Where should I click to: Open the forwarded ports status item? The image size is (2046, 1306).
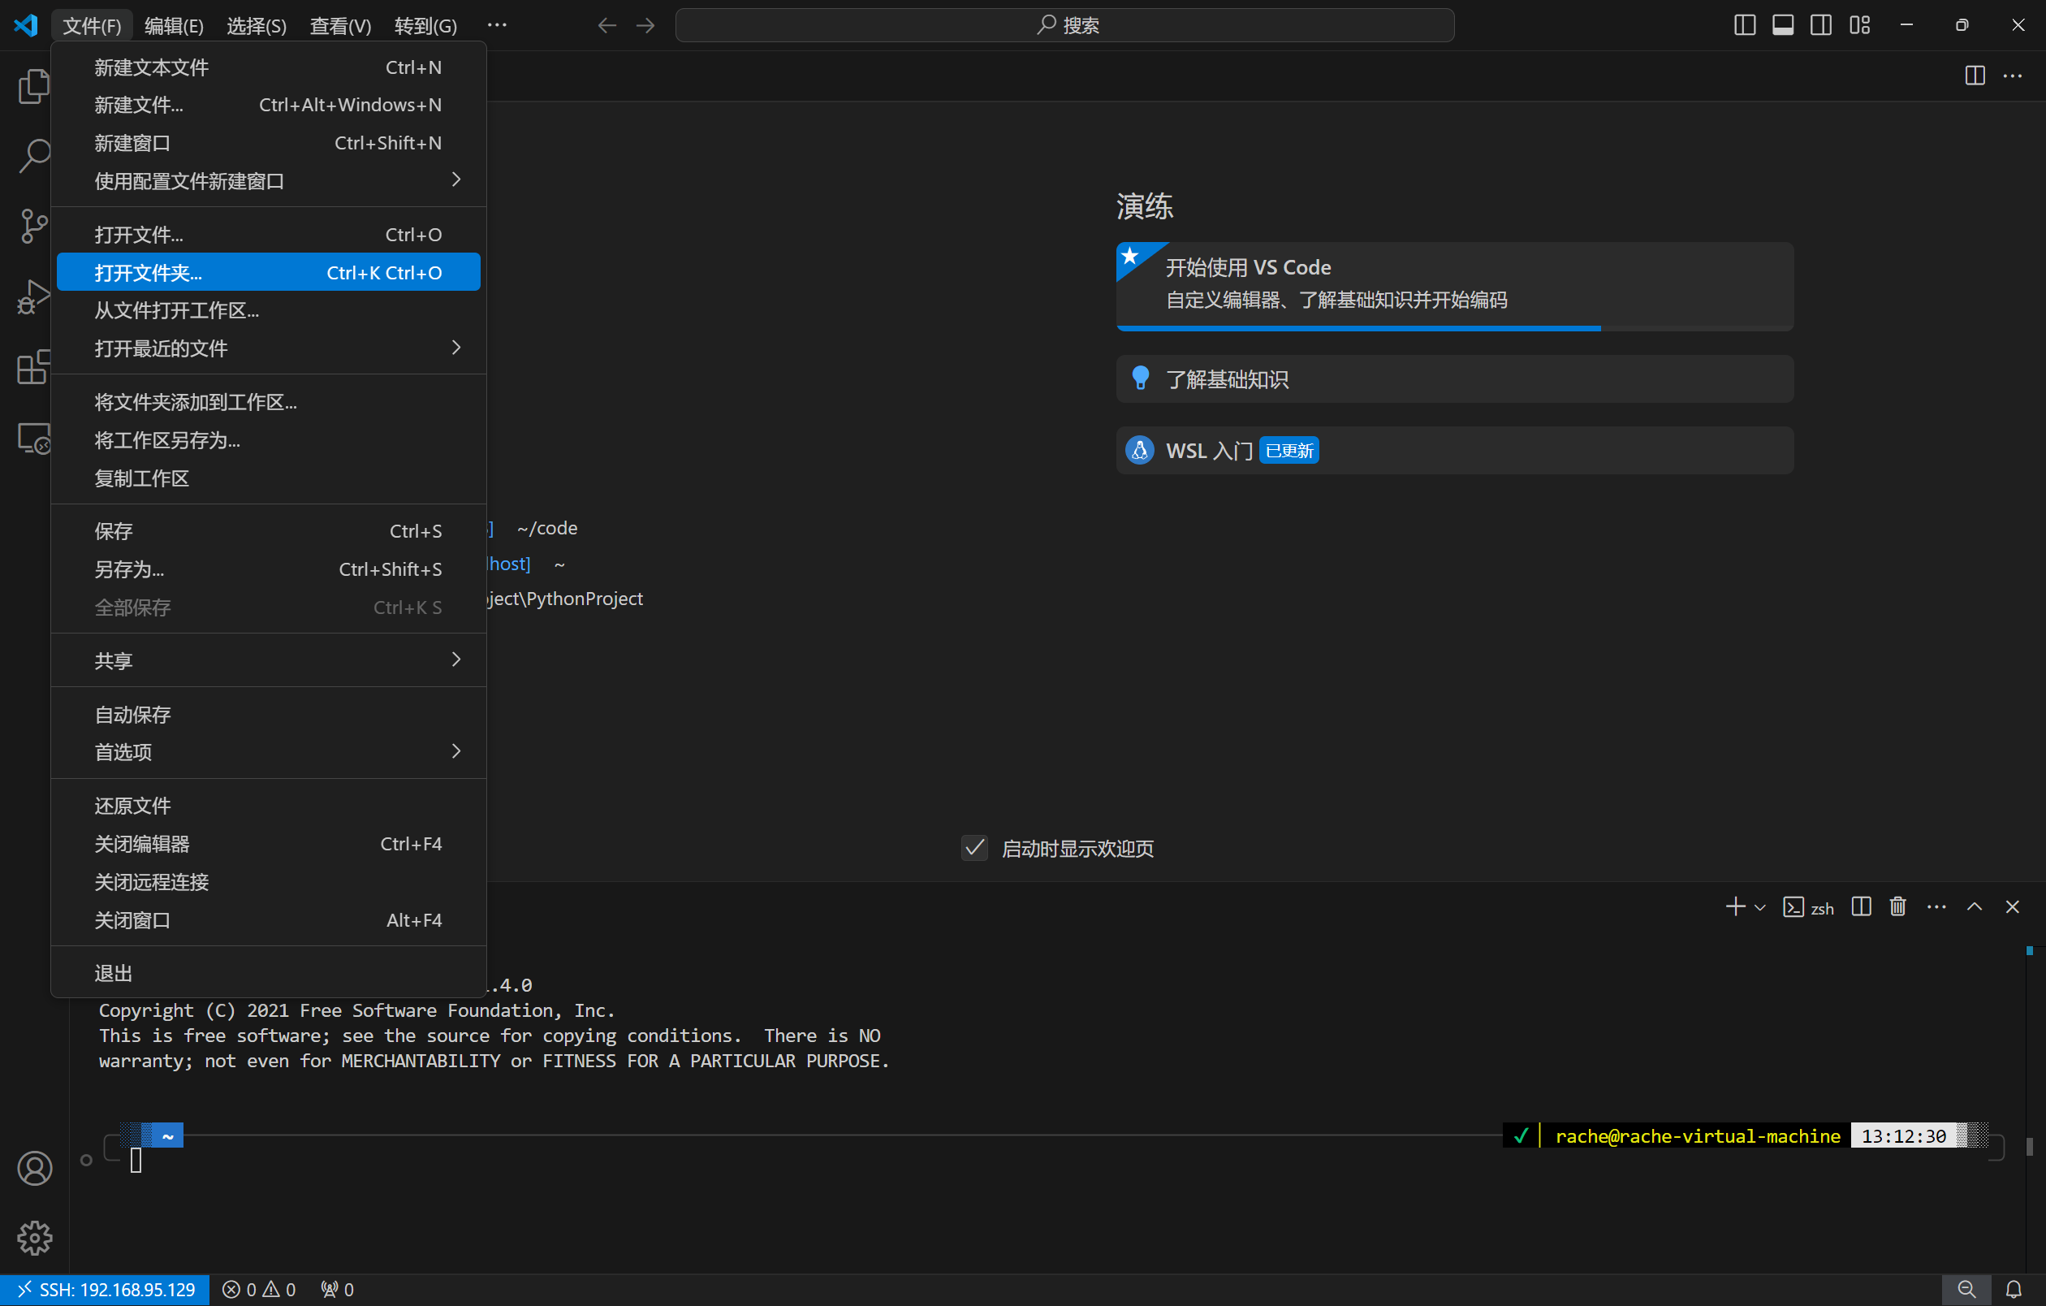[x=337, y=1290]
